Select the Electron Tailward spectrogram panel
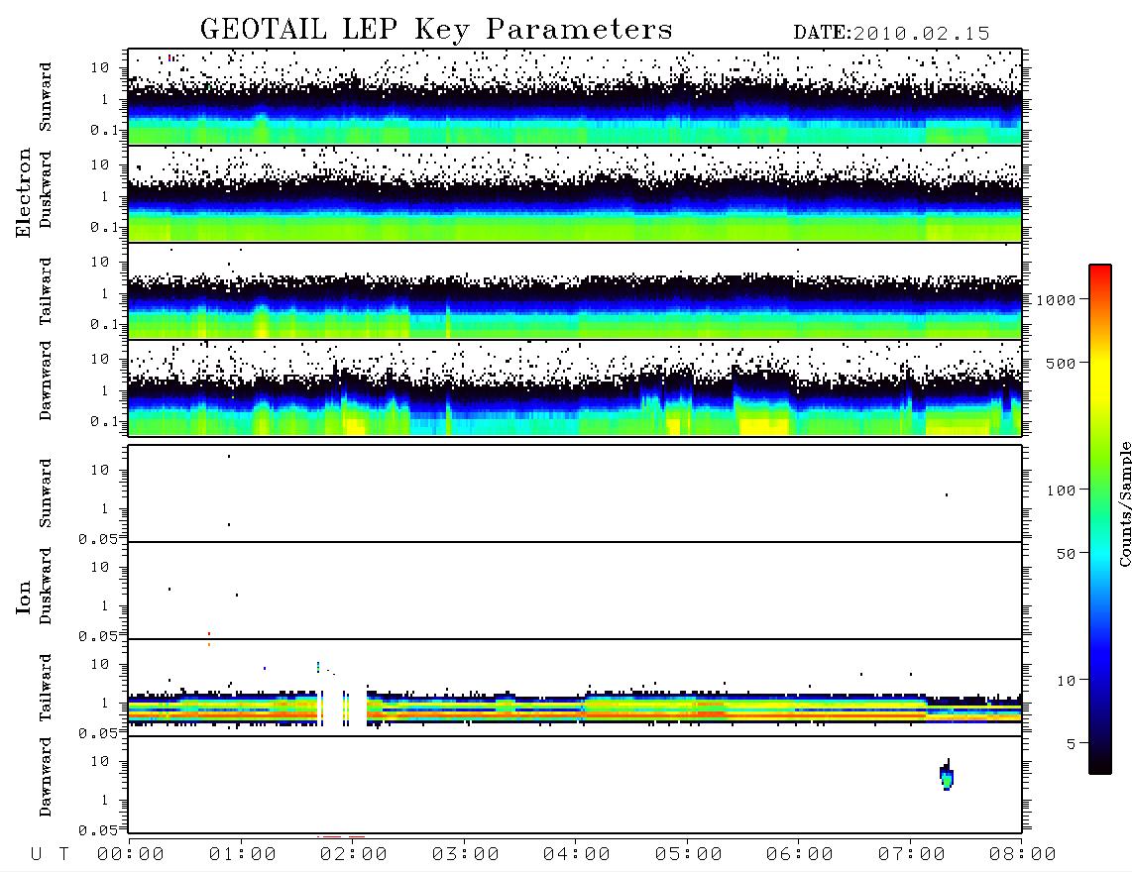1132x872 pixels. click(575, 291)
